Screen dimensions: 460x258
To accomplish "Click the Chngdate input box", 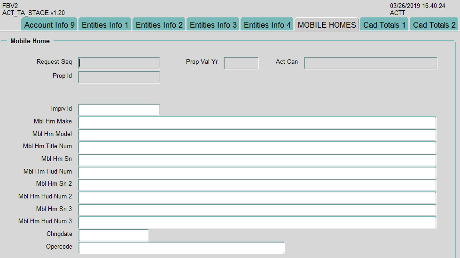I will pos(114,235).
